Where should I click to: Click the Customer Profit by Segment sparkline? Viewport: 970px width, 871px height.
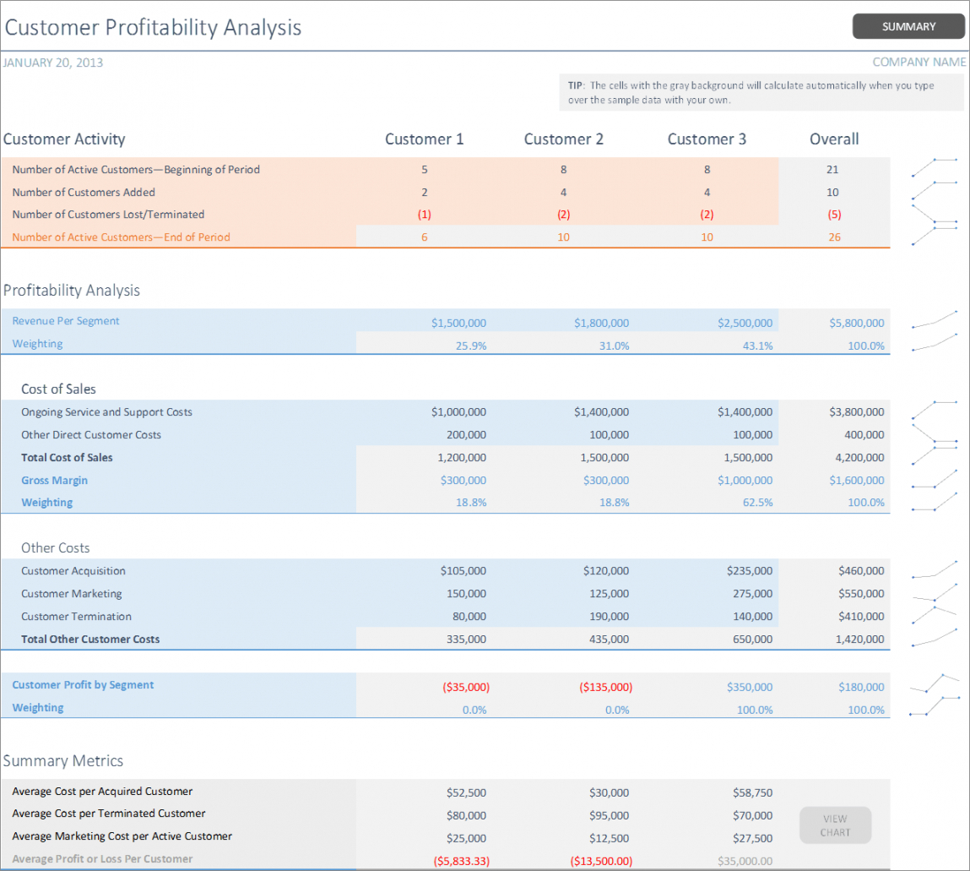click(934, 684)
